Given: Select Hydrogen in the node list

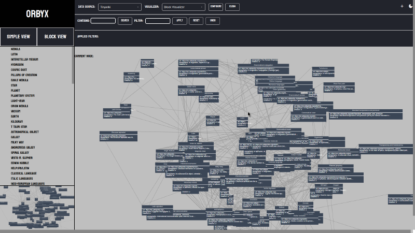Looking at the screenshot, I should (17, 65).
